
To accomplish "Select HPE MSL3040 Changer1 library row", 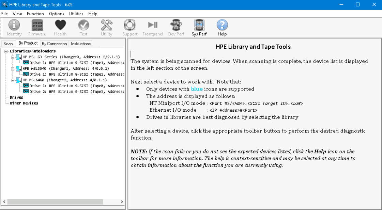I will (66, 69).
